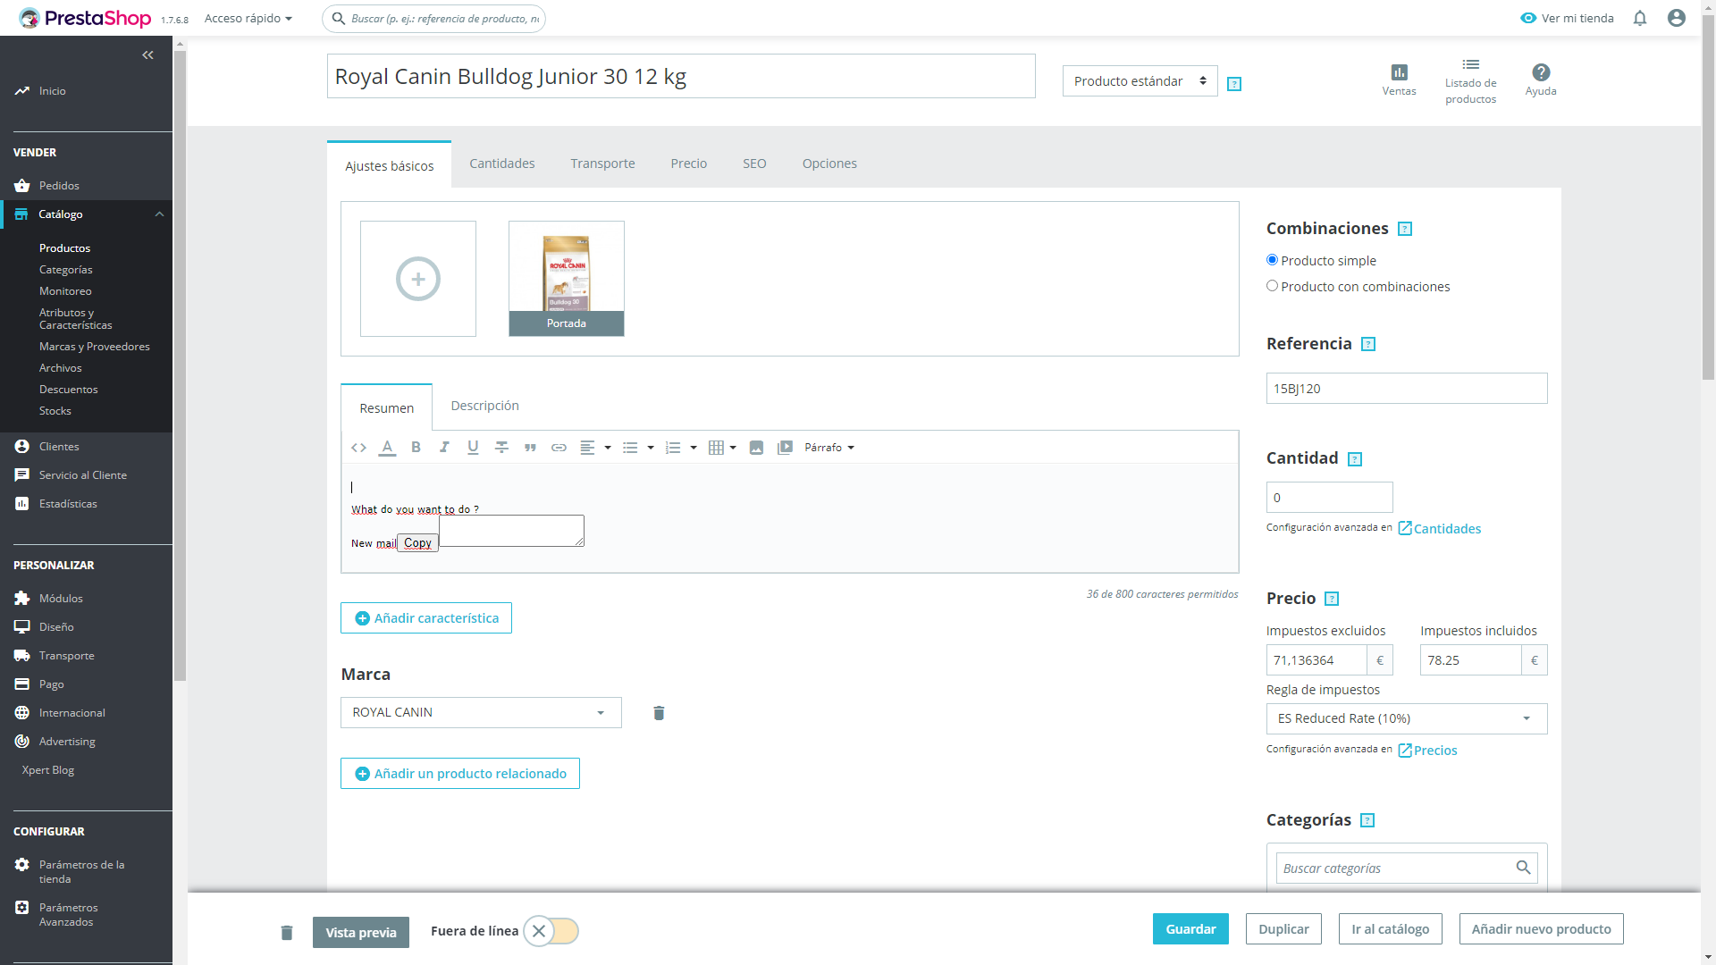Click the Guardar button
Screen dimensions: 1716x965
[1190, 929]
